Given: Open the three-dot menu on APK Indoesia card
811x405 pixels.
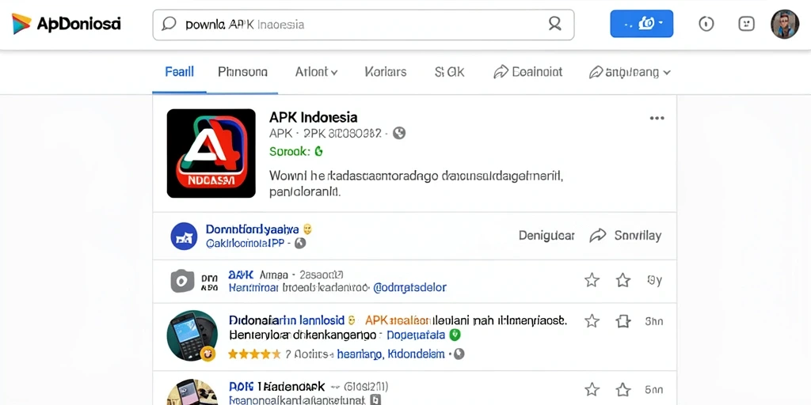Looking at the screenshot, I should pyautogui.click(x=657, y=119).
